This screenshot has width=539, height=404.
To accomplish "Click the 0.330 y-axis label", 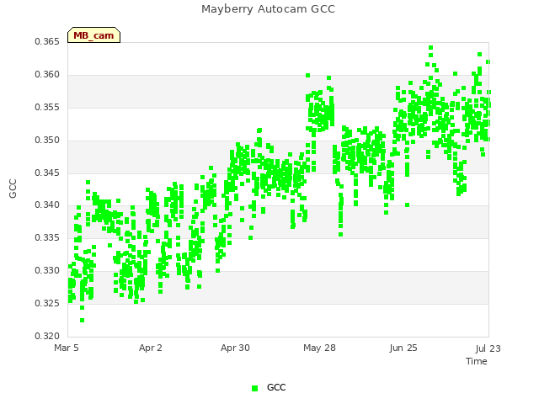I will pos(47,271).
